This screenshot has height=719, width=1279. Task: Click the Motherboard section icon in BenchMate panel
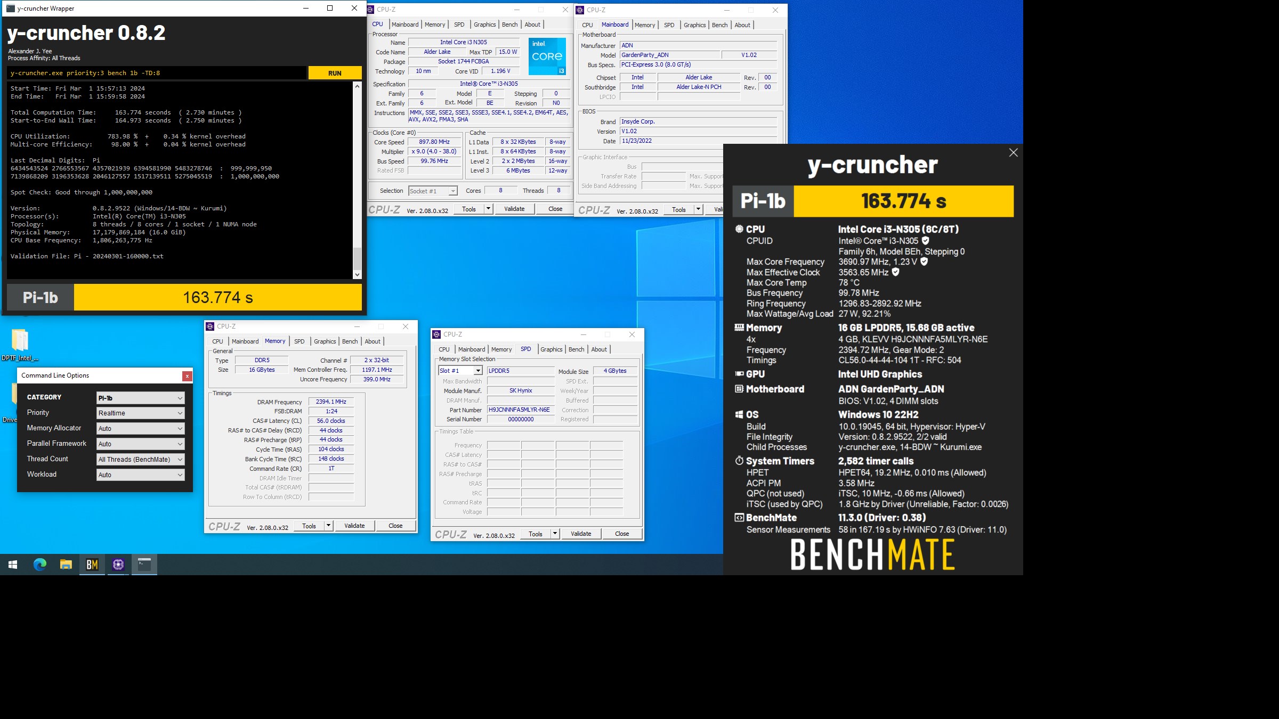tap(739, 389)
